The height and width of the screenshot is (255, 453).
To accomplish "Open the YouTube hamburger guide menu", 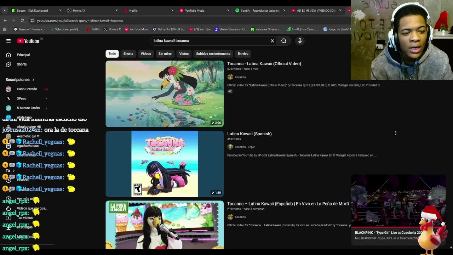I will 8,41.
